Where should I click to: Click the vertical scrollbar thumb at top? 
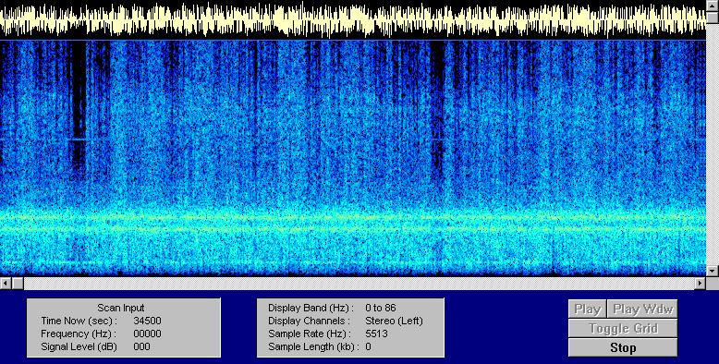[713, 17]
